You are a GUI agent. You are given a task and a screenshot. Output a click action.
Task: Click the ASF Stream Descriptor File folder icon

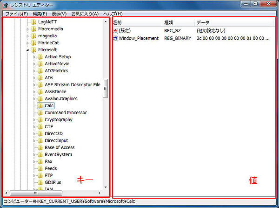tap(40, 85)
